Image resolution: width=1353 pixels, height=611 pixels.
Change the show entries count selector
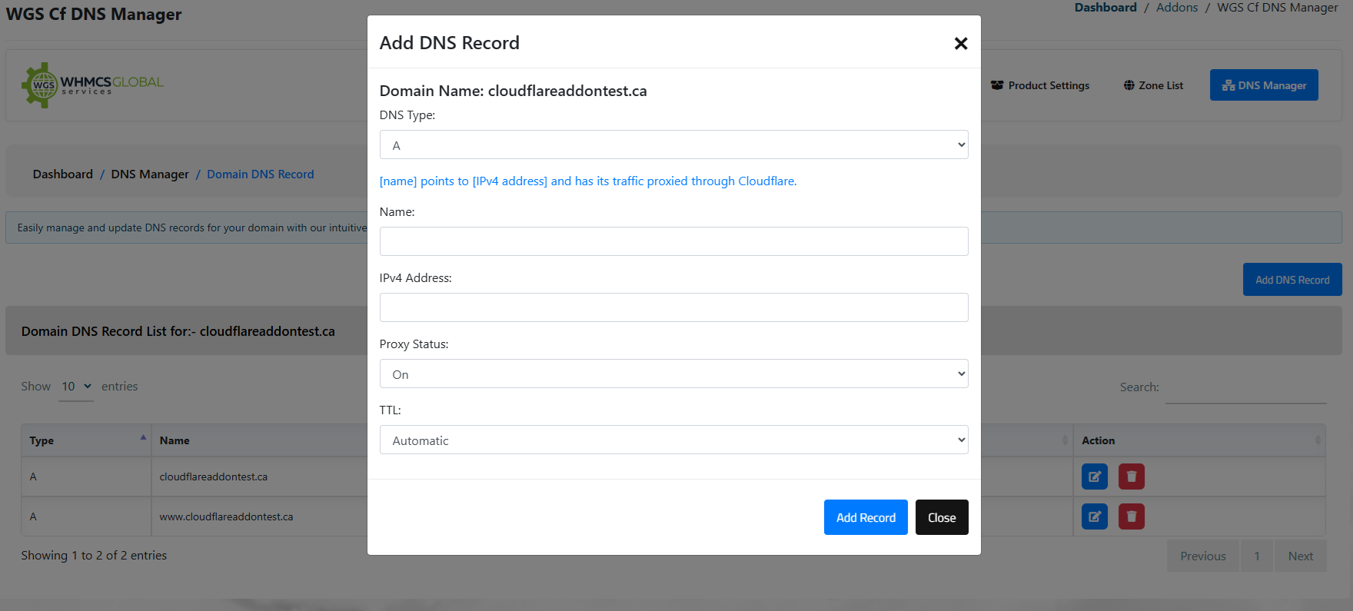[x=76, y=387]
